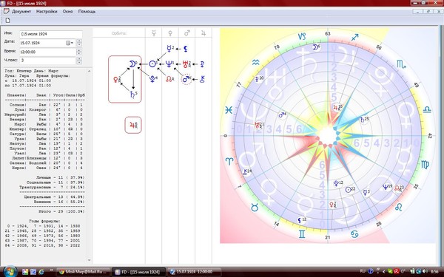Increase the time value with spinner
The image size is (444, 277).
79,50
